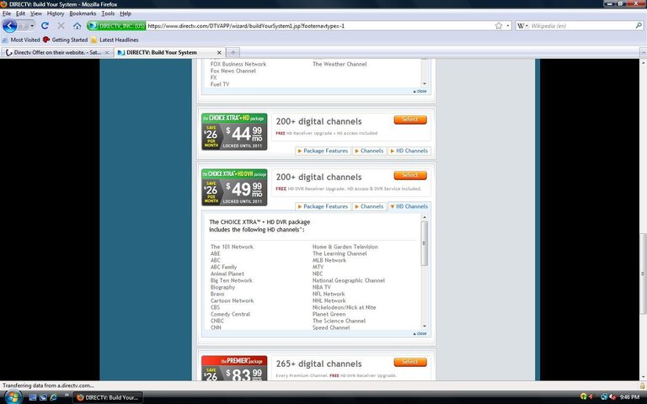Open the Getting Started bookmark
This screenshot has width=647, height=404.
(x=65, y=40)
